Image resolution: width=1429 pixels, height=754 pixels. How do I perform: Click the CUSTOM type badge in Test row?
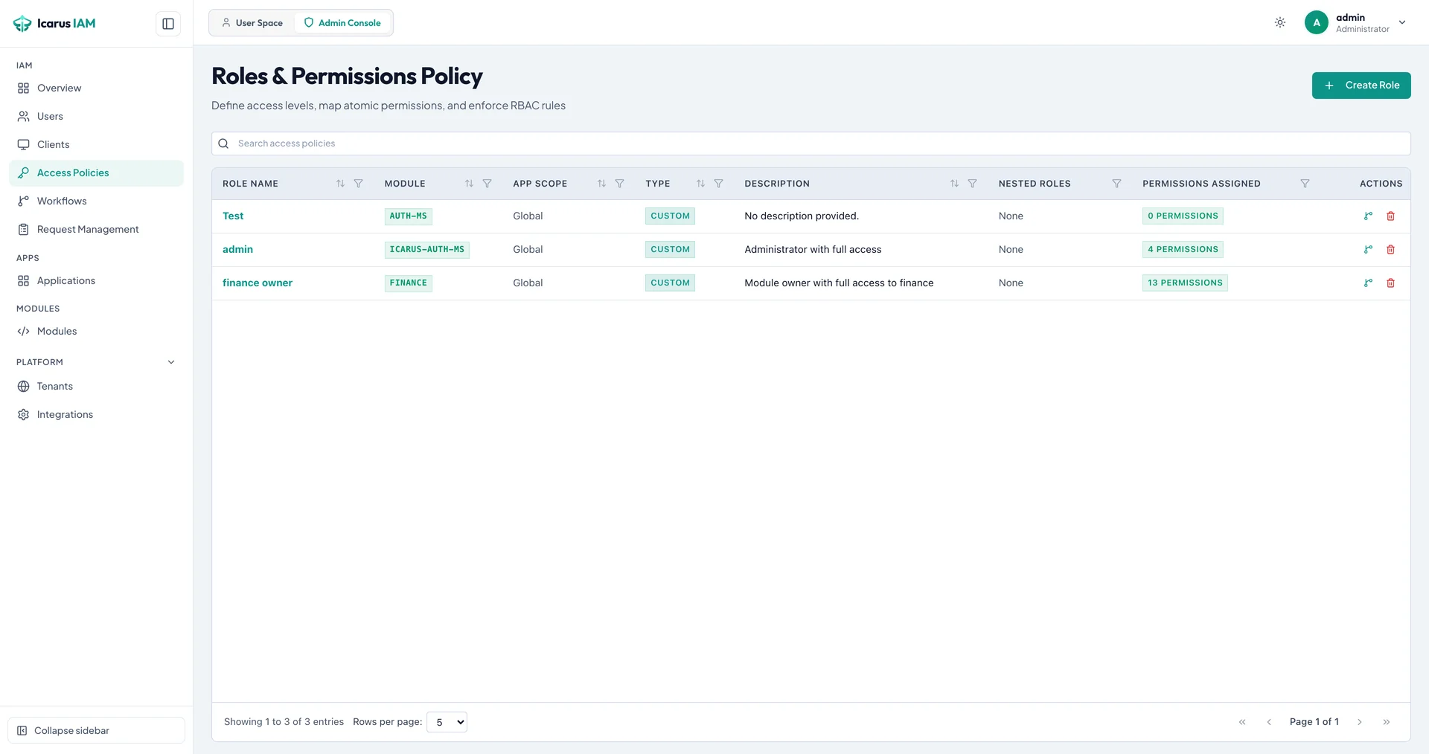670,216
